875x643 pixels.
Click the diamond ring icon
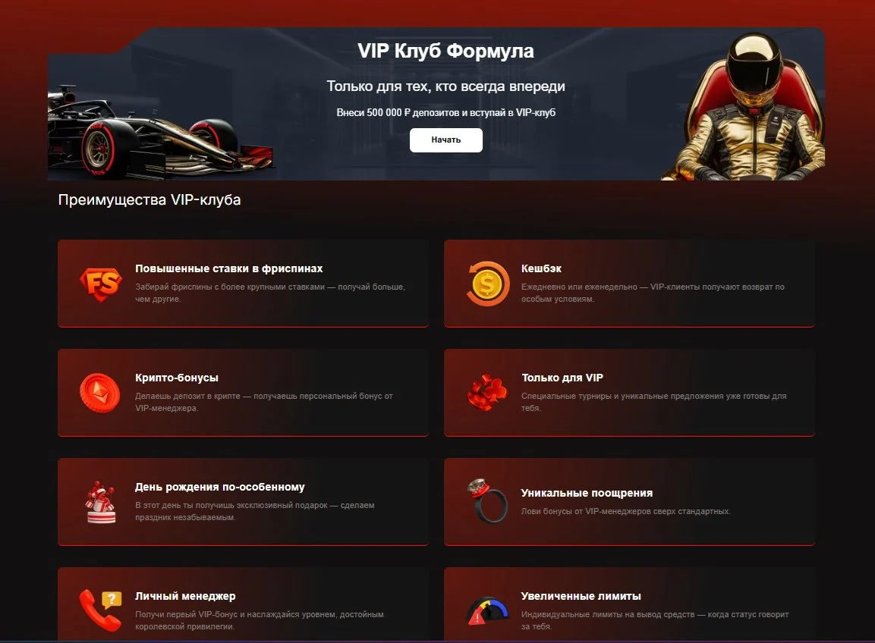[x=487, y=500]
